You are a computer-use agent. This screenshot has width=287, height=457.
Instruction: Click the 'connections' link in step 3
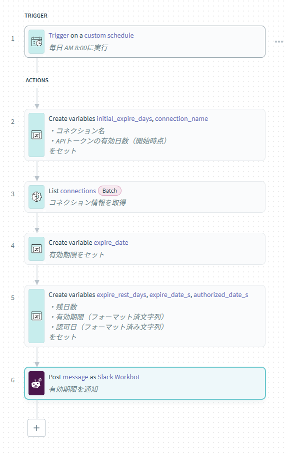pyautogui.click(x=78, y=191)
